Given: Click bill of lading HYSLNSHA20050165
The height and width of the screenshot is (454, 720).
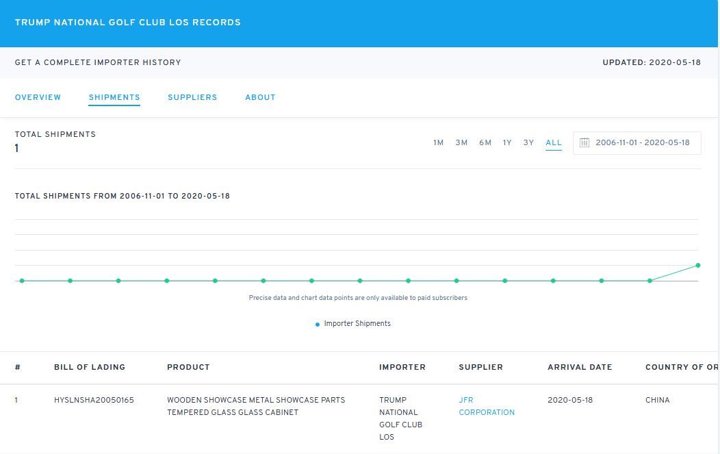Looking at the screenshot, I should pyautogui.click(x=94, y=400).
